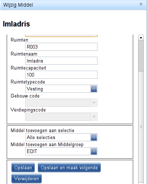This screenshot has width=147, height=184.
Task: Open the Middel toevoegen aan selectie arrow
Action: click(94, 137)
